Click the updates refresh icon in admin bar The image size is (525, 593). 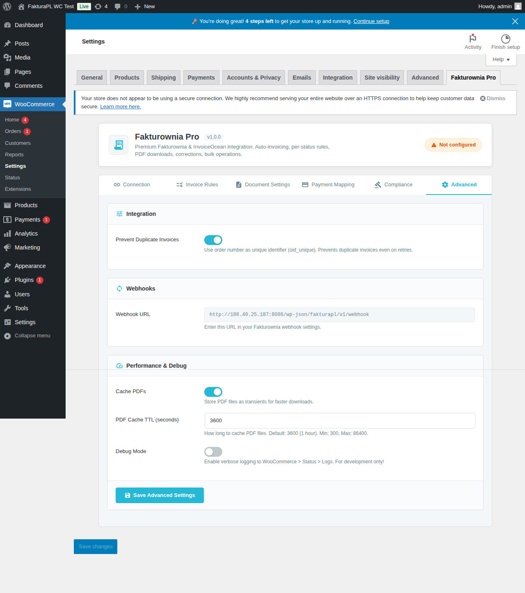coord(98,7)
